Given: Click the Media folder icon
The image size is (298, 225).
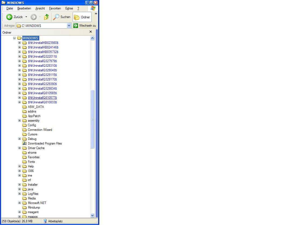Looking at the screenshot, I should (x=24, y=198).
